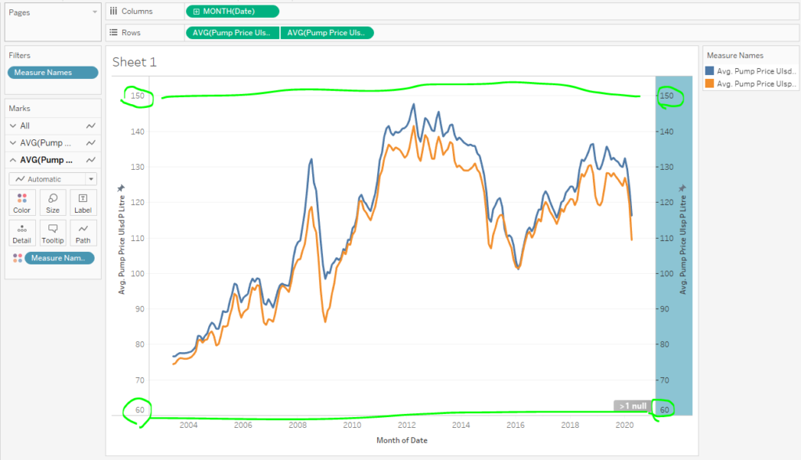This screenshot has height=460, width=801.
Task: Open the Label marks card
Action: pos(83,203)
